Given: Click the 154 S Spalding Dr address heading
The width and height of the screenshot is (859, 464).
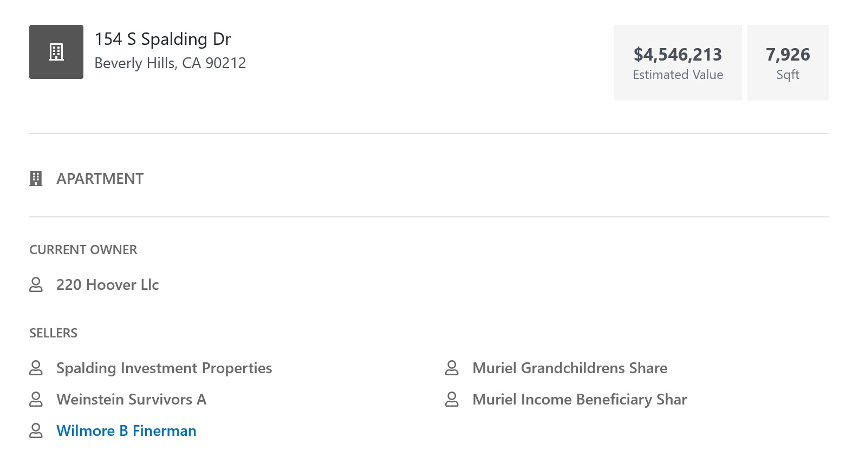Looking at the screenshot, I should tap(162, 39).
